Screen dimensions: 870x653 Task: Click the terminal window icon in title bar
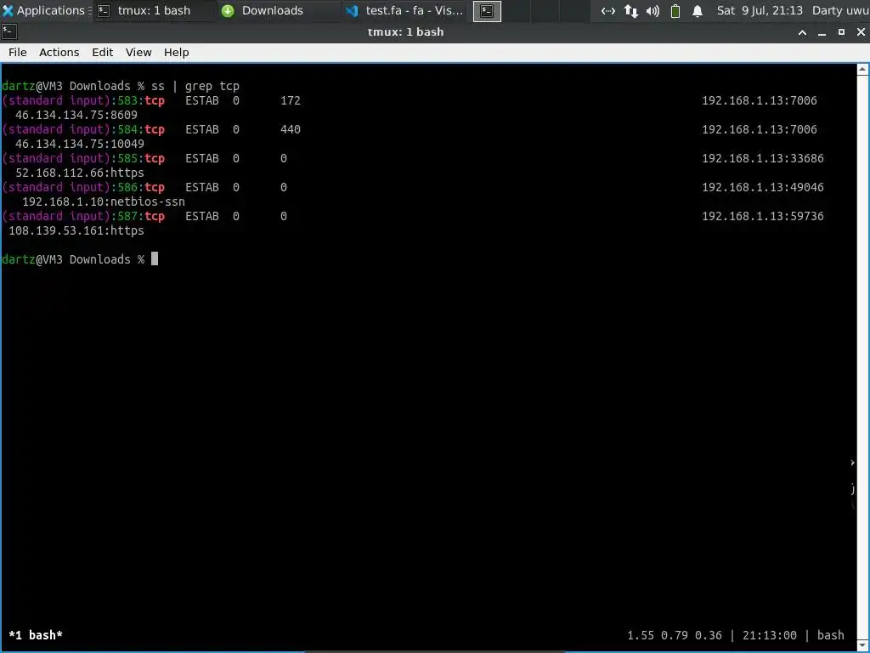(x=9, y=31)
